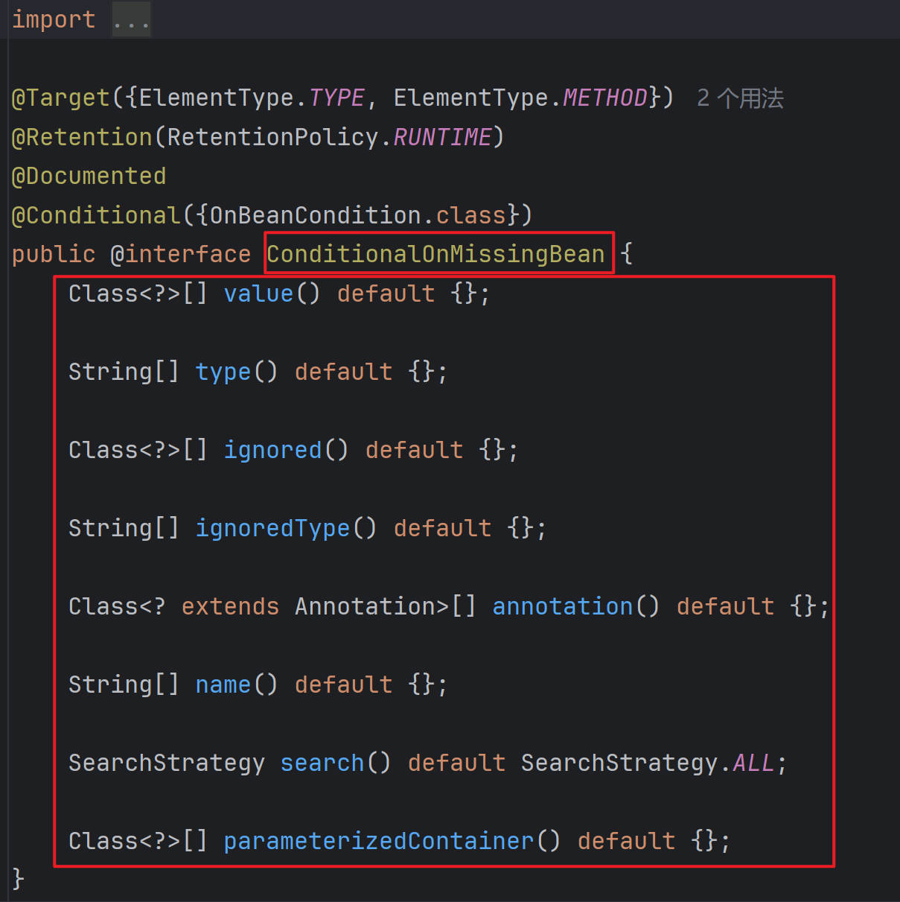Click the ignoredType() method name
Screen dimensions: 900x902
pyautogui.click(x=272, y=528)
